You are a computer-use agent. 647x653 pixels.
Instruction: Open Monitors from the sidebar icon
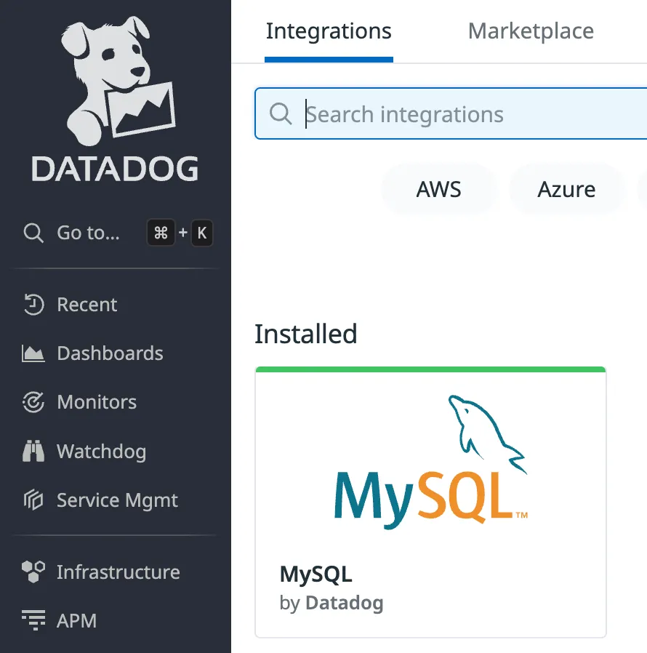click(x=33, y=402)
